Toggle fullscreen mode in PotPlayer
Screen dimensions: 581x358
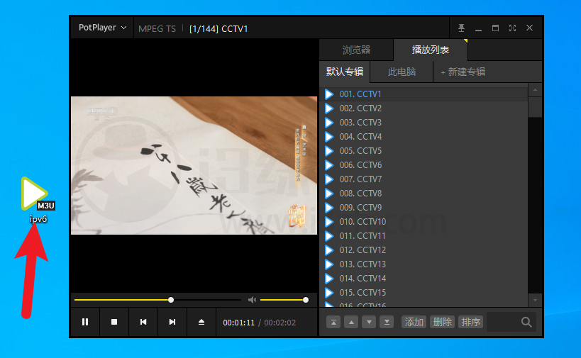click(x=512, y=28)
